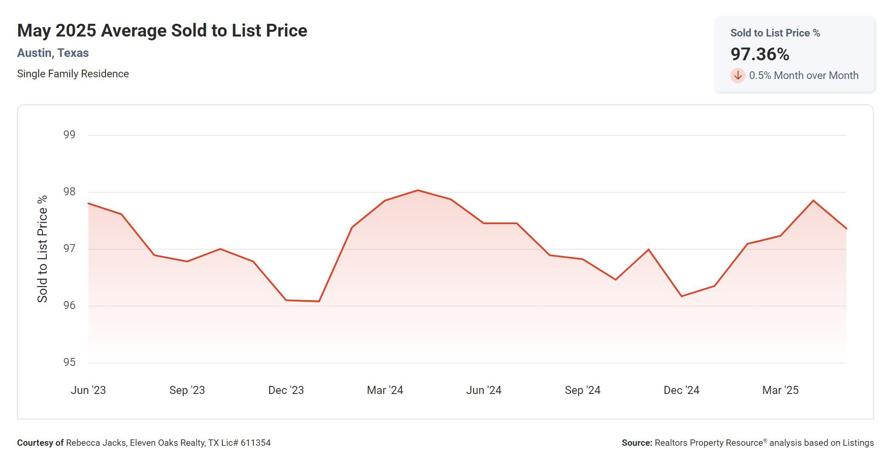Click the 'Sep '24' x-axis label
The width and height of the screenshot is (891, 467).
pos(582,390)
